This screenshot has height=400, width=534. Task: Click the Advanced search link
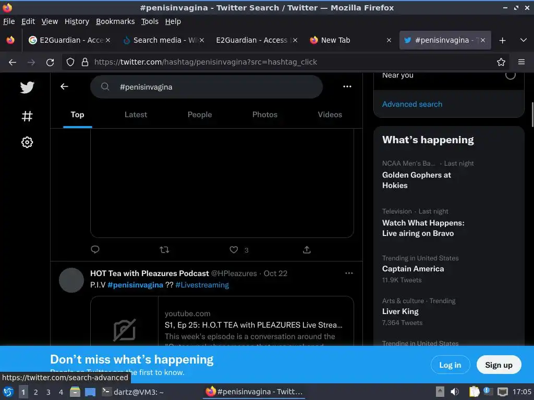coord(412,104)
